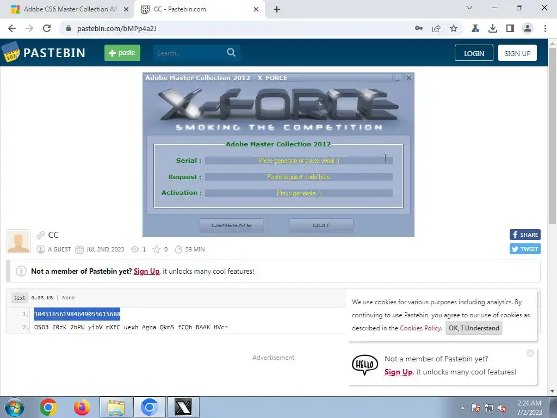Viewport: 557px width, 418px height.
Task: Click the address bar URL
Action: 117,28
